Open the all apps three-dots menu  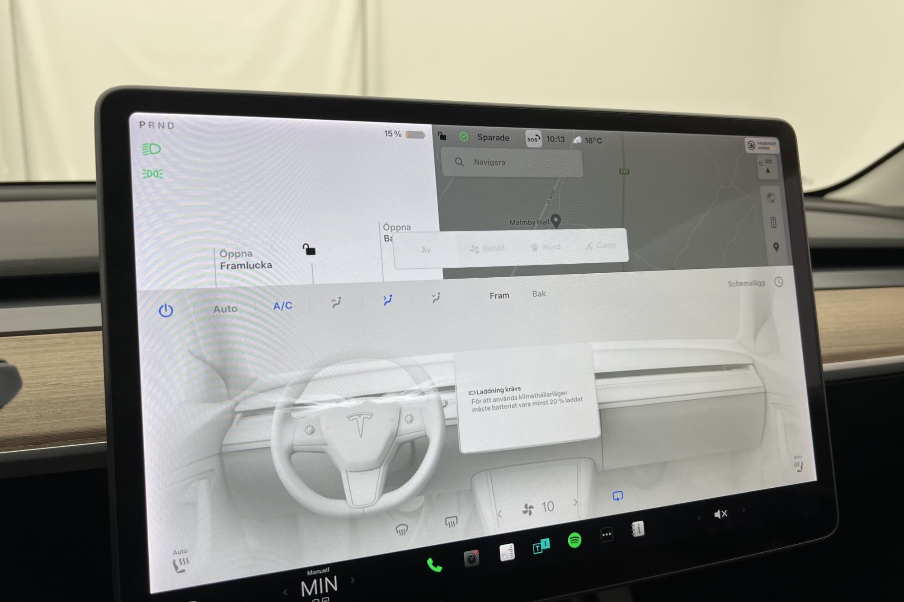coord(607,535)
